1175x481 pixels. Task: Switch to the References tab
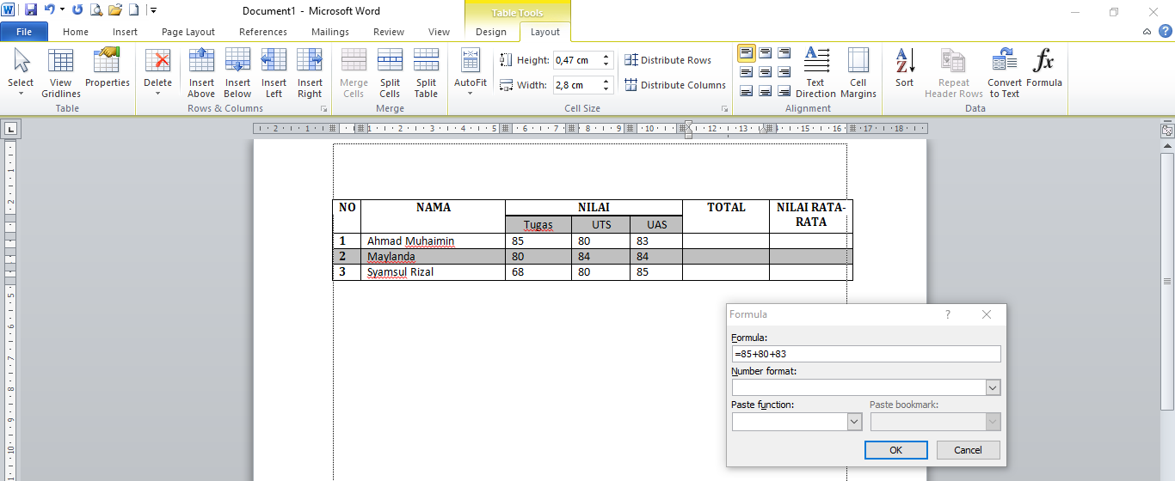coord(263,32)
